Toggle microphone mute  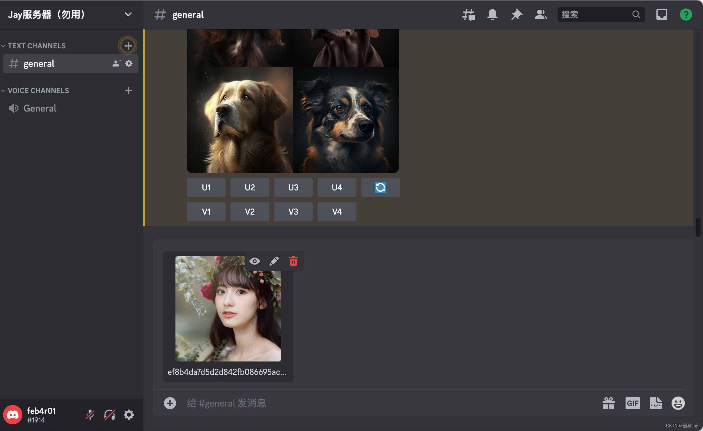90,415
